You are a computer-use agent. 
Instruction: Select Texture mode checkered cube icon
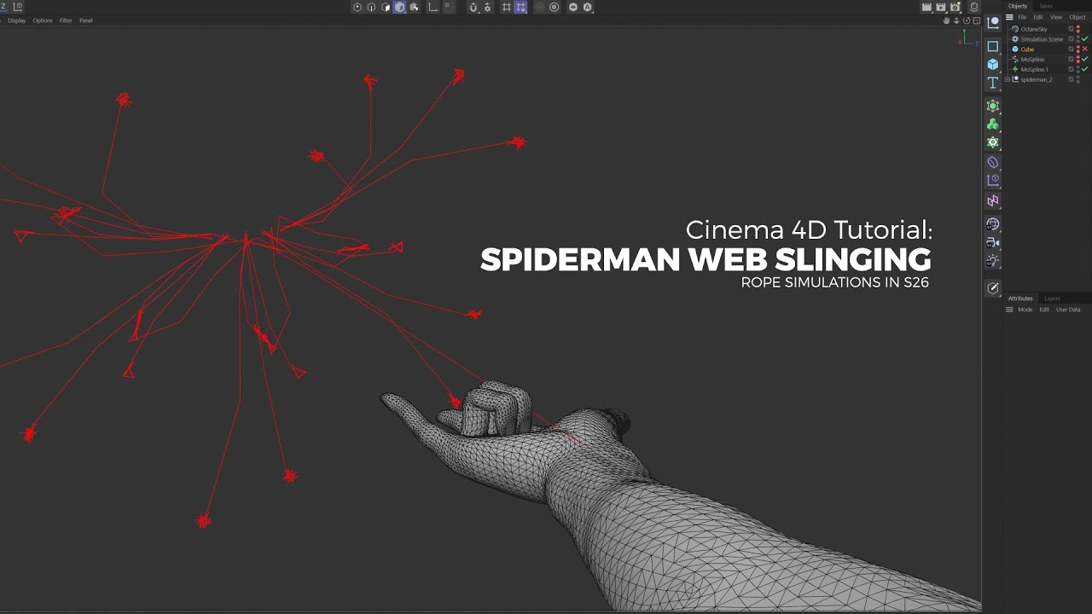coord(414,7)
